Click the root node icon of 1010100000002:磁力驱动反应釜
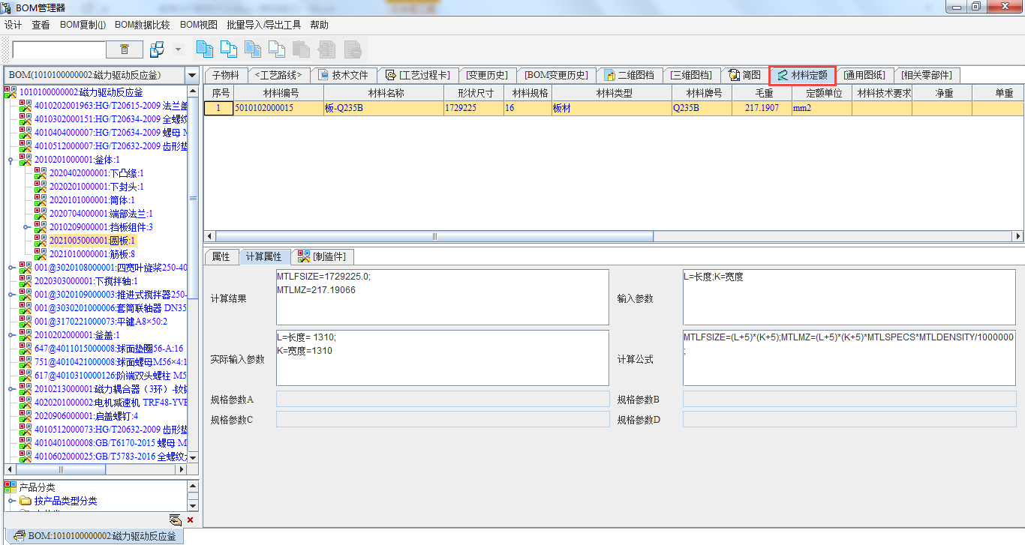Screen dimensions: 1025x545 11,92
